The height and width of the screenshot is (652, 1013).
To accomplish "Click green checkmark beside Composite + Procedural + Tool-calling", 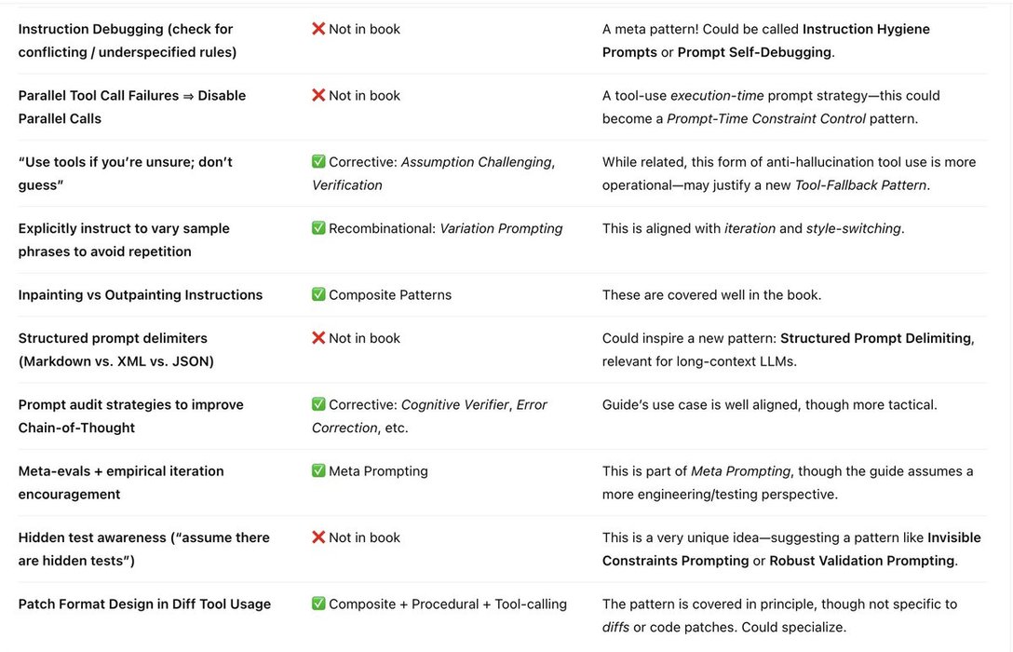I will [318, 604].
